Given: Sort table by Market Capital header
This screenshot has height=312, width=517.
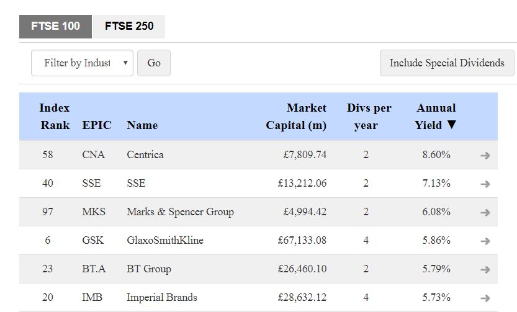Looking at the screenshot, I should (x=297, y=117).
